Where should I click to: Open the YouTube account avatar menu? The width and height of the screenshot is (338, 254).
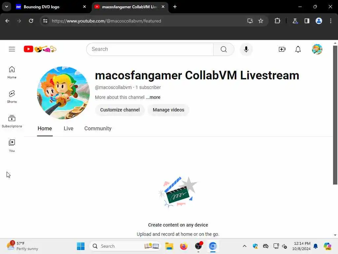tap(317, 49)
